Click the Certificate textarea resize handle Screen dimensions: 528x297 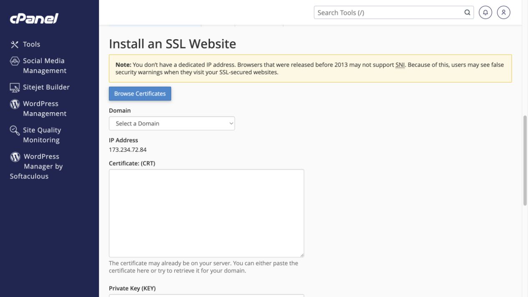click(302, 255)
